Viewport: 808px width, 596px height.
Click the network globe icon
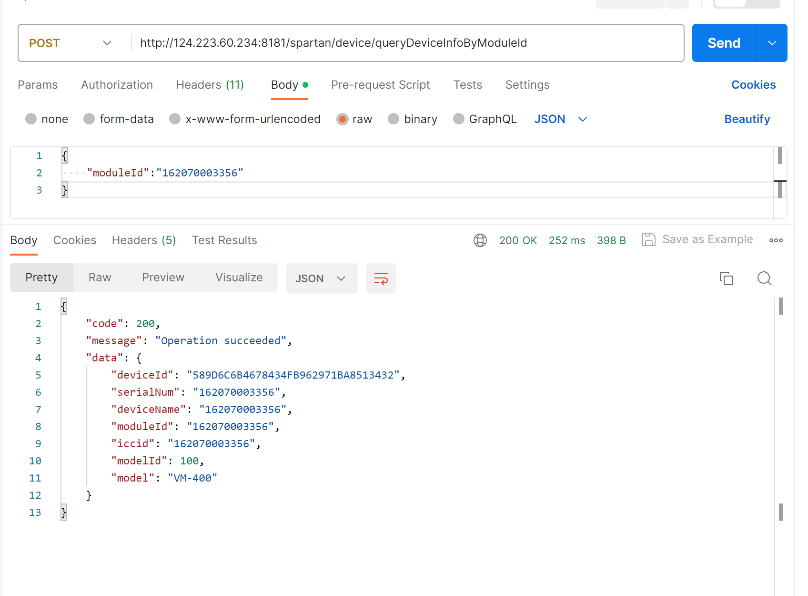pyautogui.click(x=480, y=240)
